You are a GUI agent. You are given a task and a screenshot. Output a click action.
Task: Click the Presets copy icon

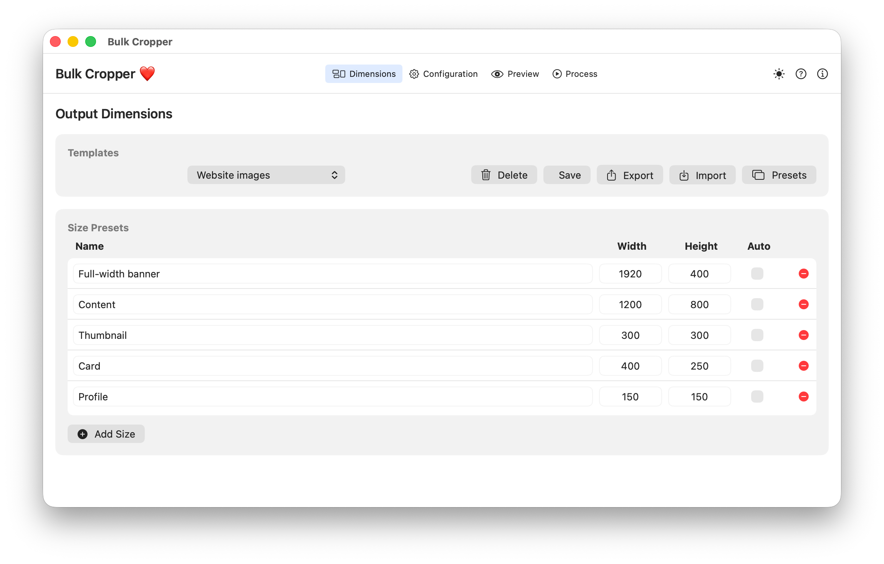(758, 175)
